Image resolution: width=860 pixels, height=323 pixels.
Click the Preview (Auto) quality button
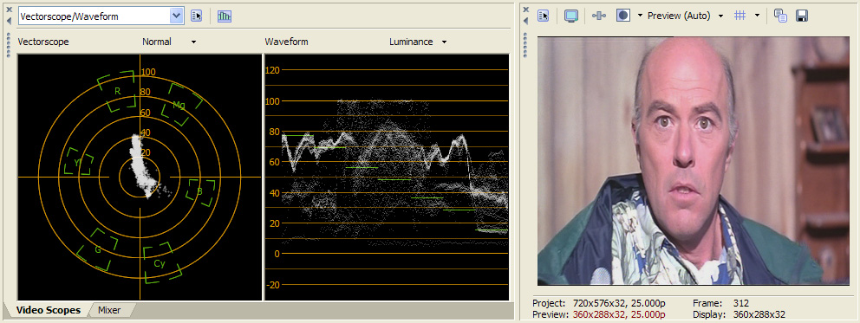[679, 16]
